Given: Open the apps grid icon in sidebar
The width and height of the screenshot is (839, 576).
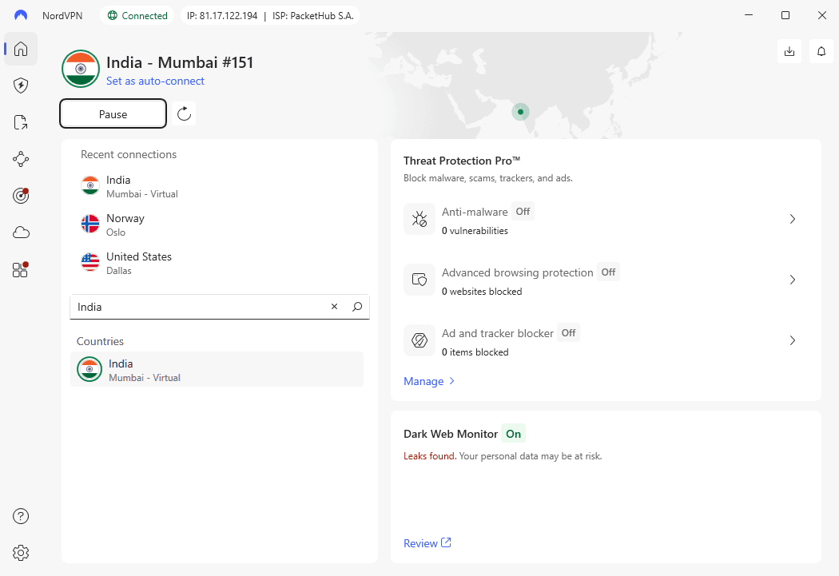Looking at the screenshot, I should (x=21, y=269).
